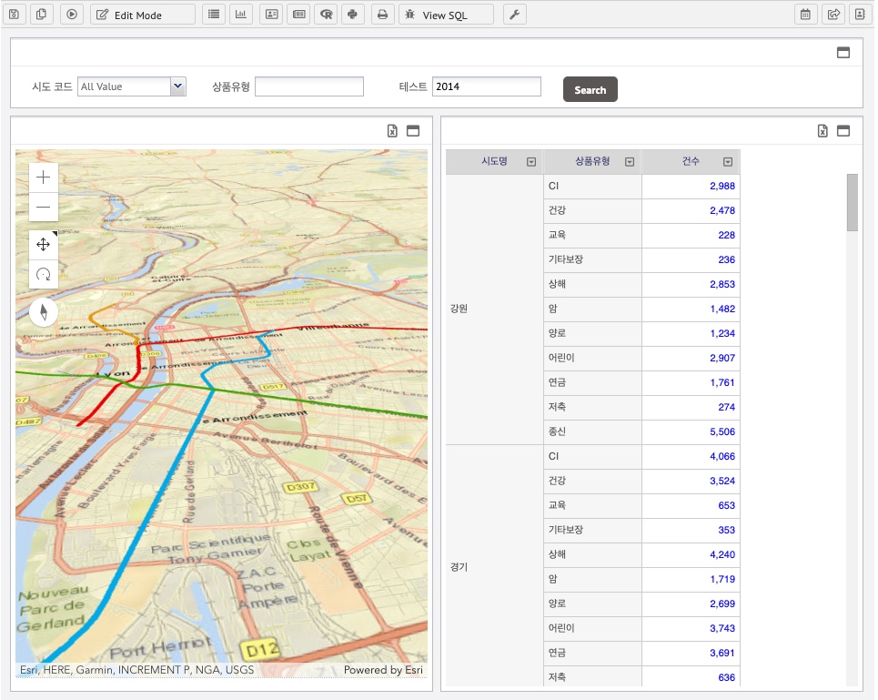Click the 강원 region cell
878x700 pixels.
pyautogui.click(x=494, y=309)
